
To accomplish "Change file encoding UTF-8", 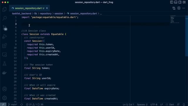I will coord(154,105).
